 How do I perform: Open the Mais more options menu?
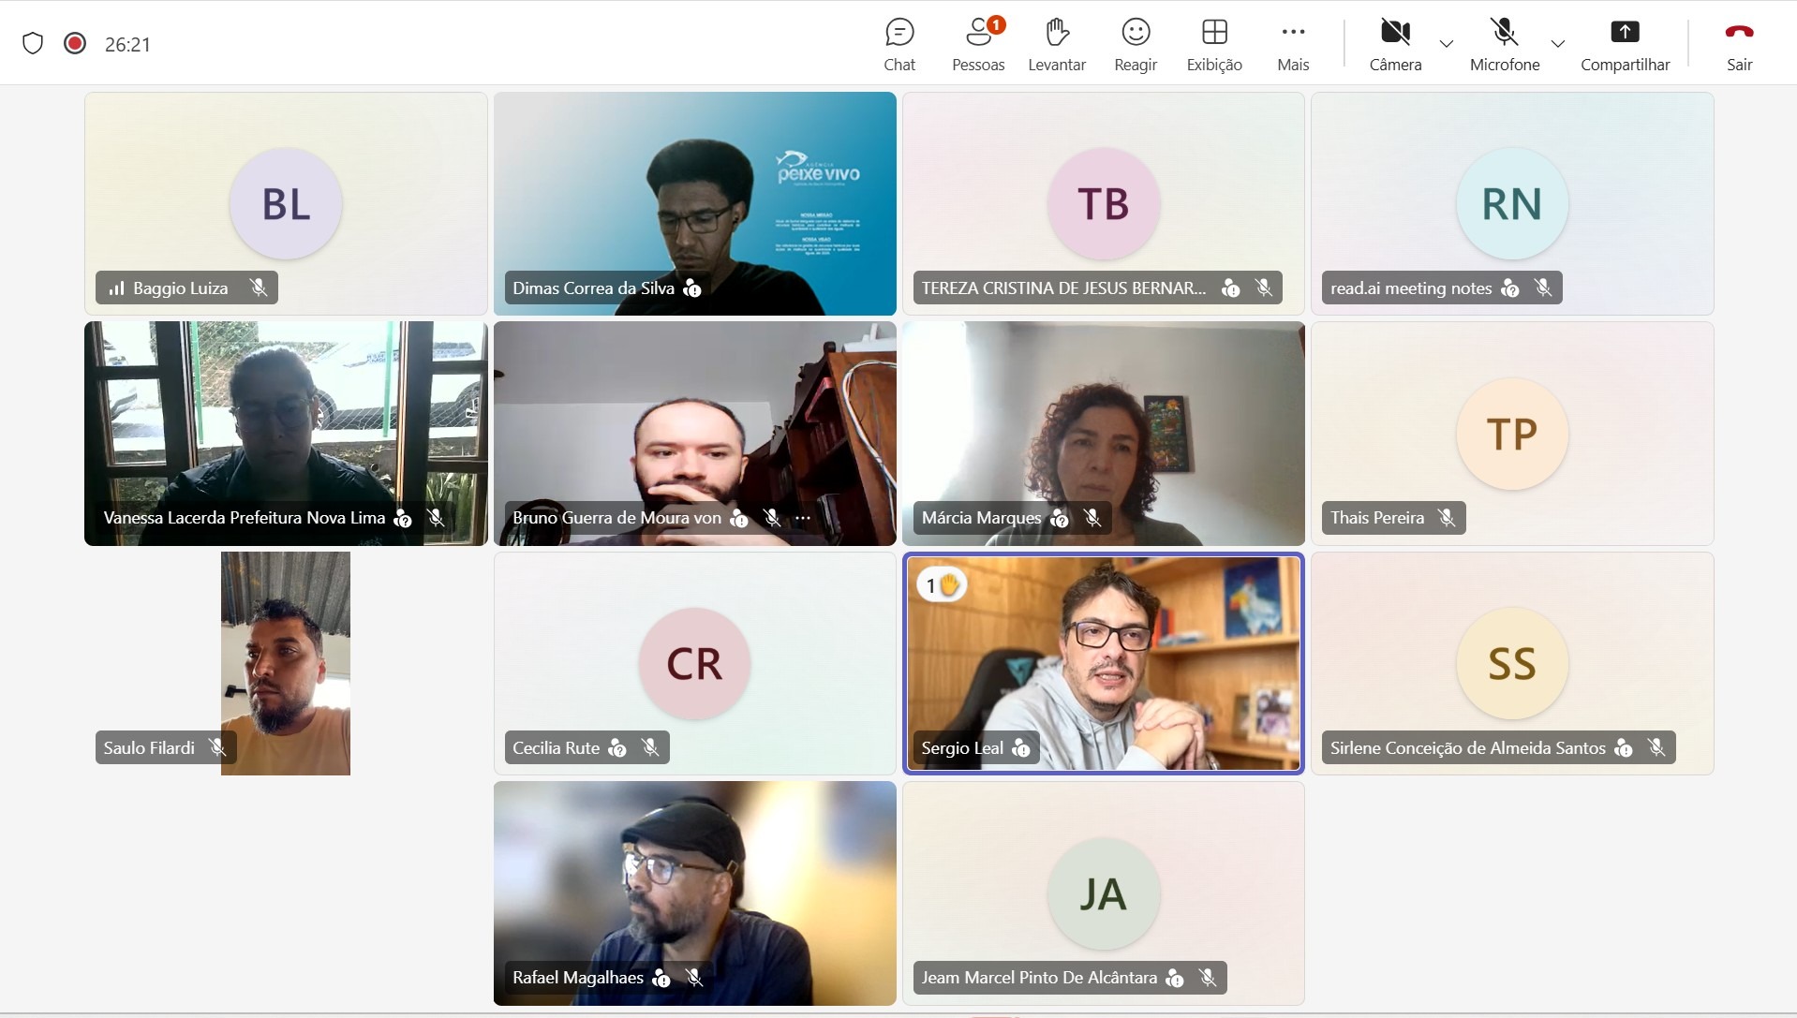coord(1293,44)
